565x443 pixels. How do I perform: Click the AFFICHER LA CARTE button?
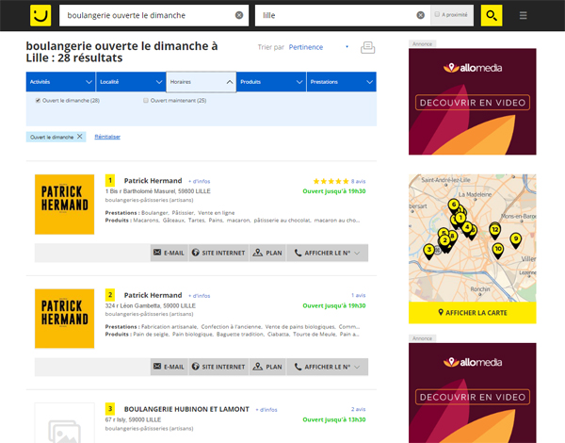pos(473,313)
